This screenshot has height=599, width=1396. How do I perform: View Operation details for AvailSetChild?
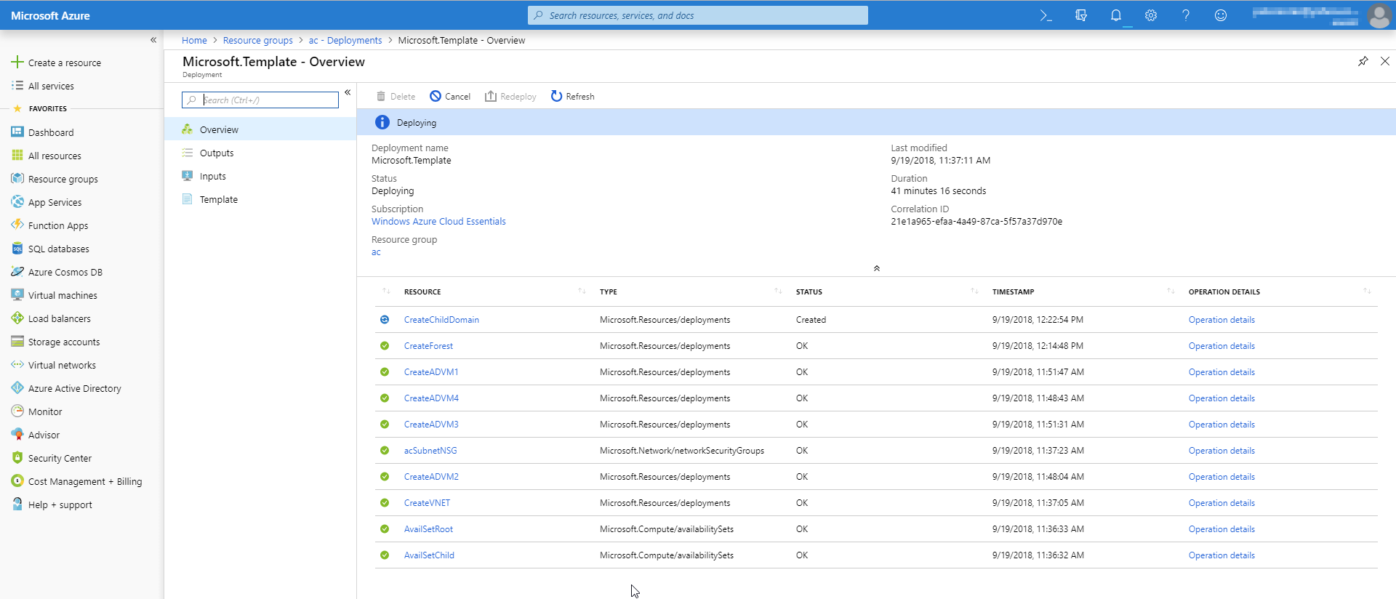[x=1221, y=555]
